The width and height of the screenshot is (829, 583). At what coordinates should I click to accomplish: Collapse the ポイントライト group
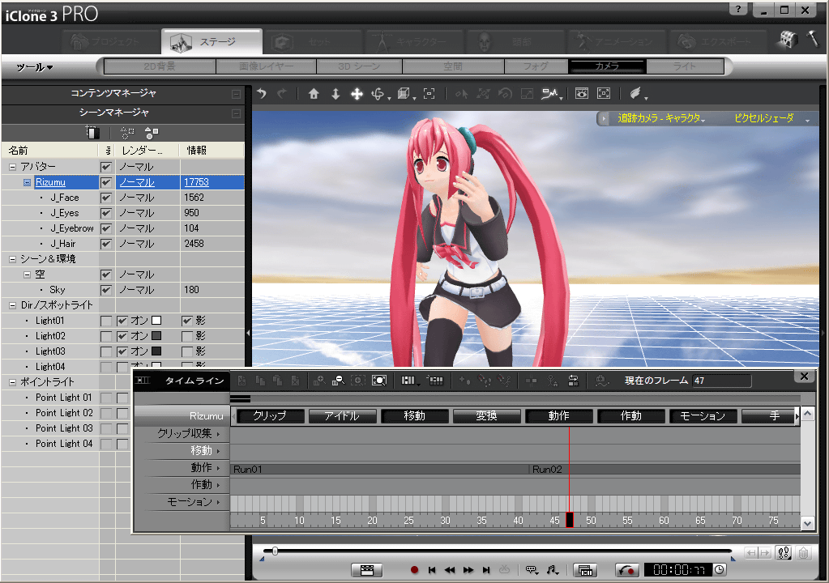(13, 382)
